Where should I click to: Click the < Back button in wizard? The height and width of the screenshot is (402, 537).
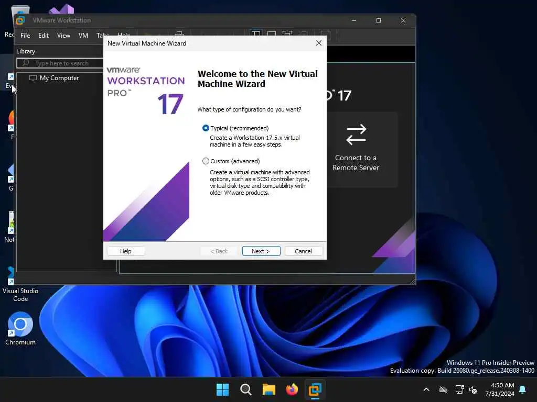219,251
